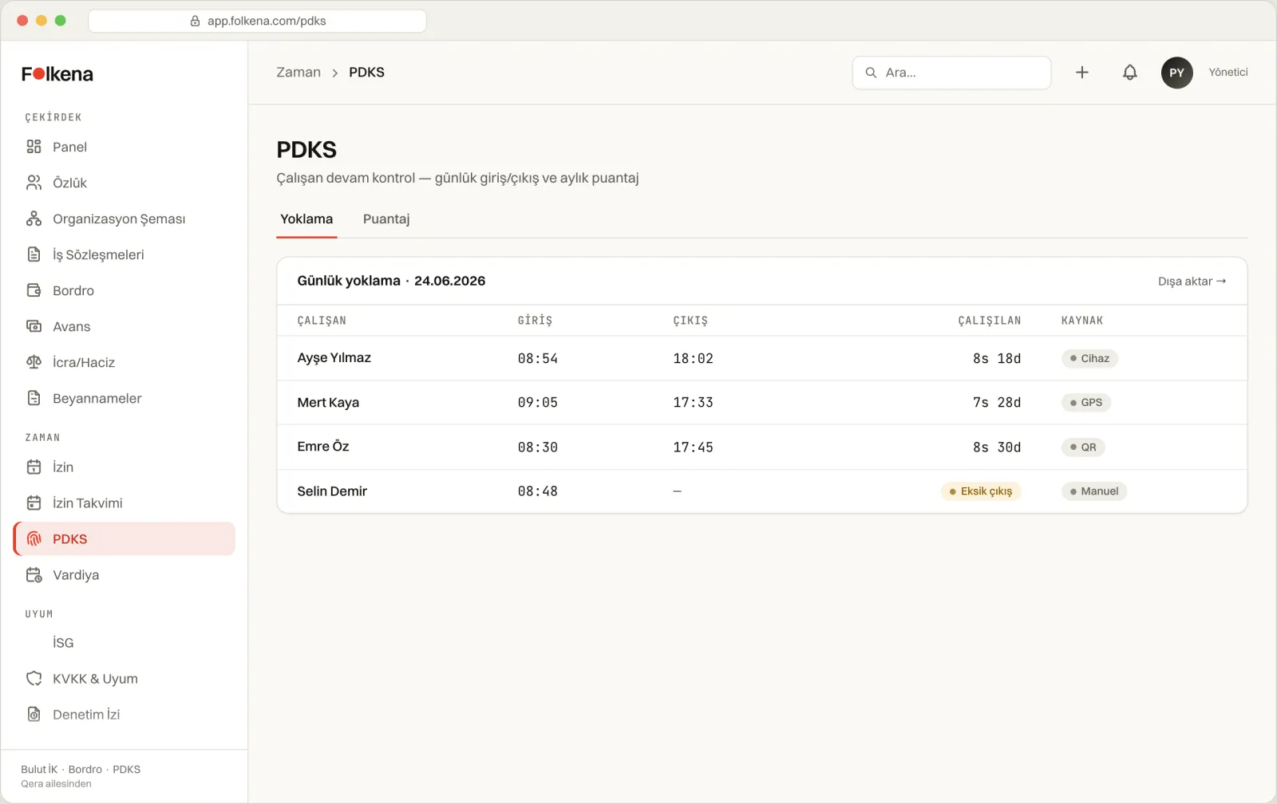Click exit time 17:45
1277x804 pixels.
click(693, 447)
